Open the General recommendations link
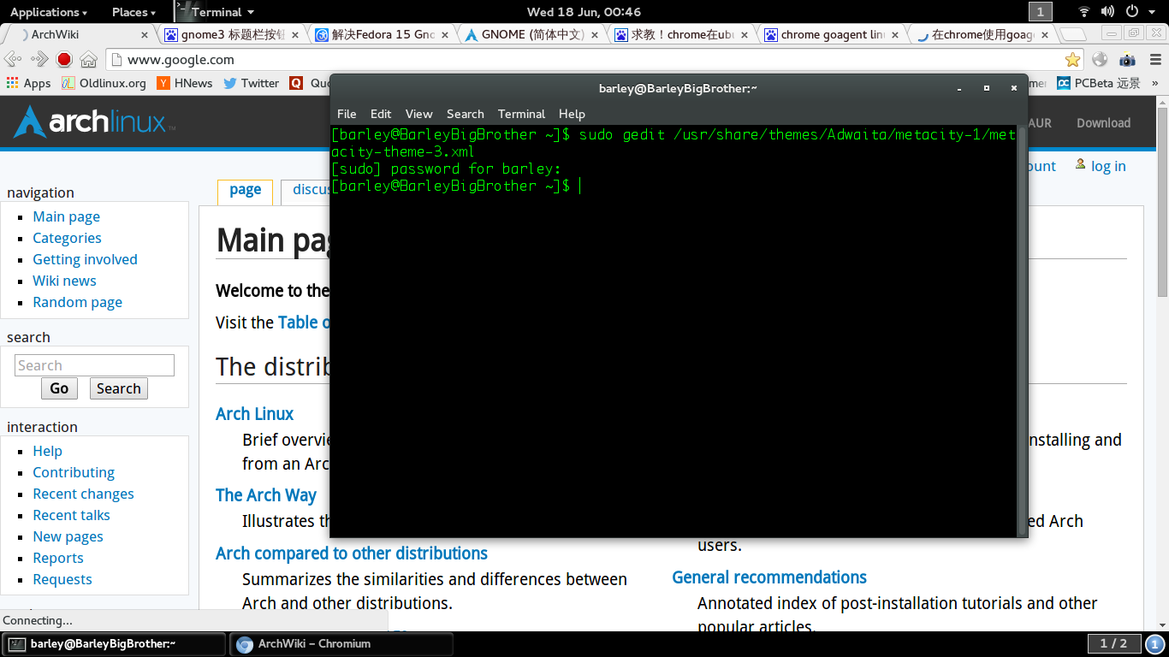The image size is (1169, 657). (x=769, y=577)
